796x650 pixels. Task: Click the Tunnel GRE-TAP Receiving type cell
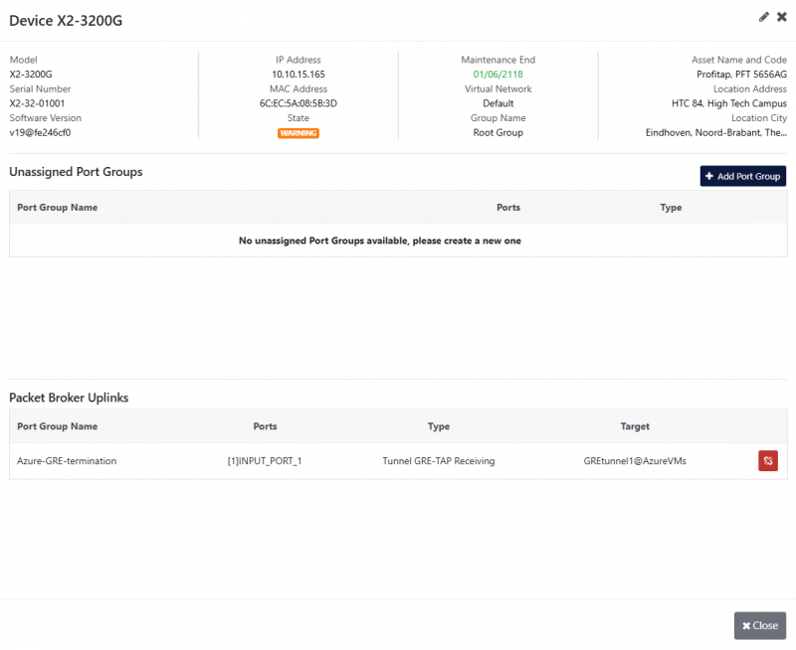click(439, 461)
